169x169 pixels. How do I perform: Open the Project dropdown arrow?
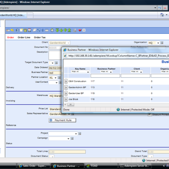[x=76, y=134]
